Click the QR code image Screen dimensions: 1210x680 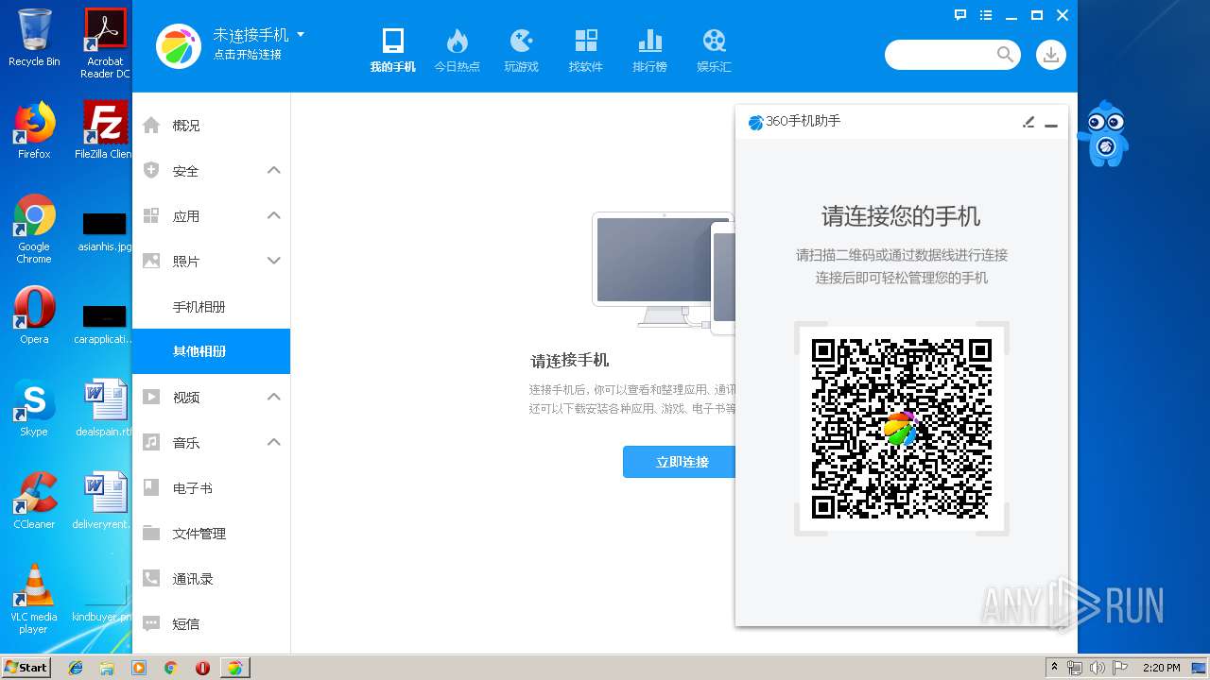[x=901, y=429]
